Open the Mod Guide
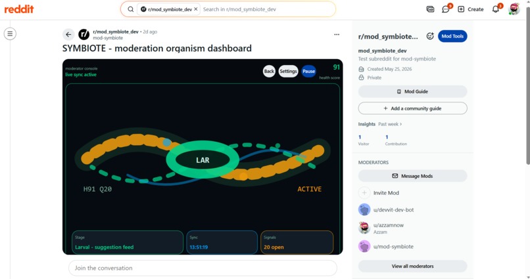This screenshot has height=279, width=530. [x=413, y=91]
